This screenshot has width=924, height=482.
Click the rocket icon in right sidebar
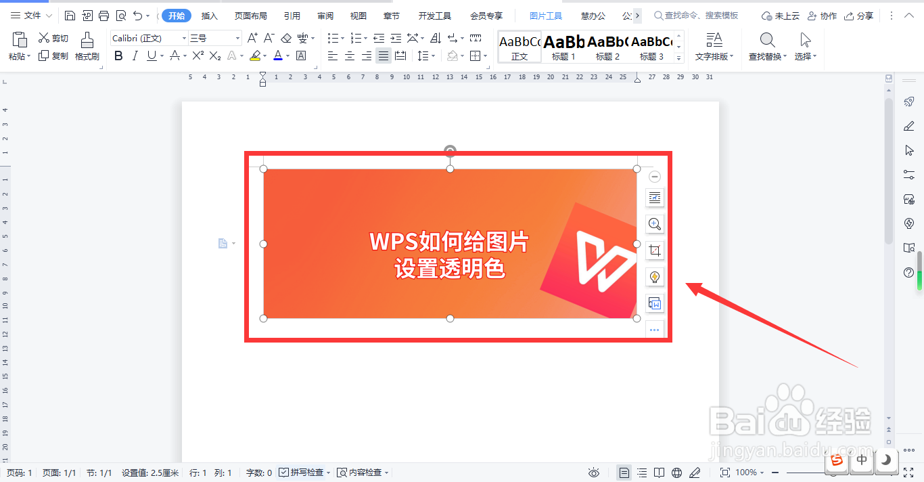pyautogui.click(x=909, y=102)
